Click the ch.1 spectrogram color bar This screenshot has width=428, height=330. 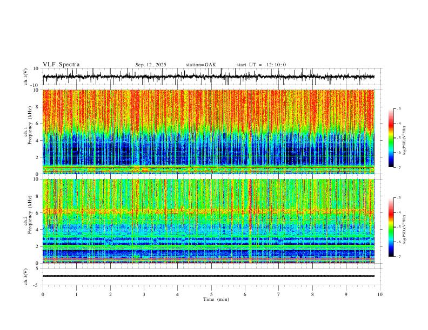391,138
